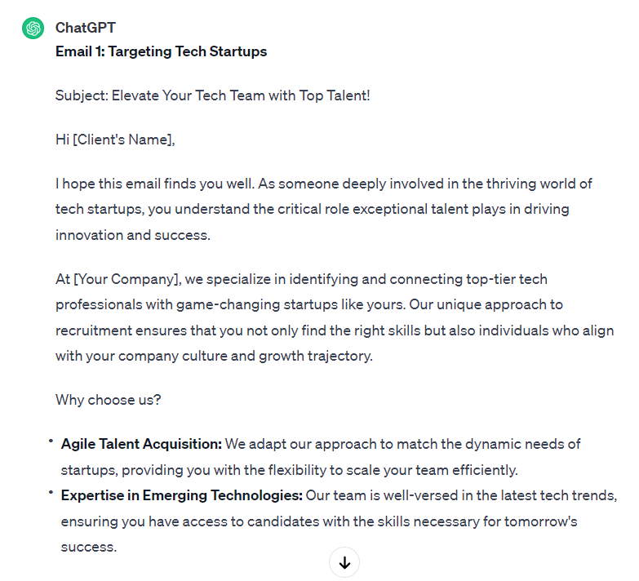The image size is (639, 581).
Task: Click the bullet dot before Agile Talent Acquisition
Action: [x=51, y=441]
